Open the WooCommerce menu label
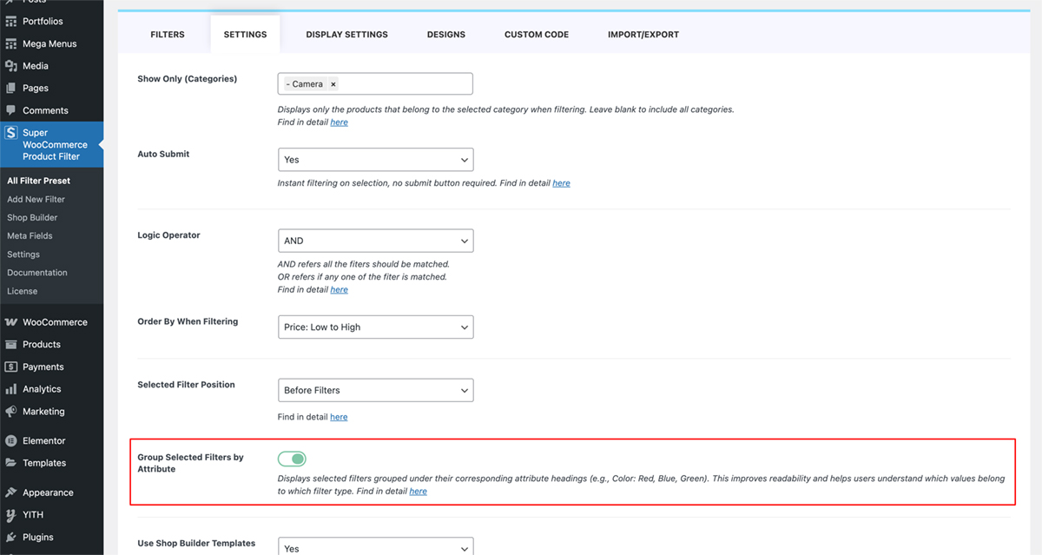 (55, 322)
